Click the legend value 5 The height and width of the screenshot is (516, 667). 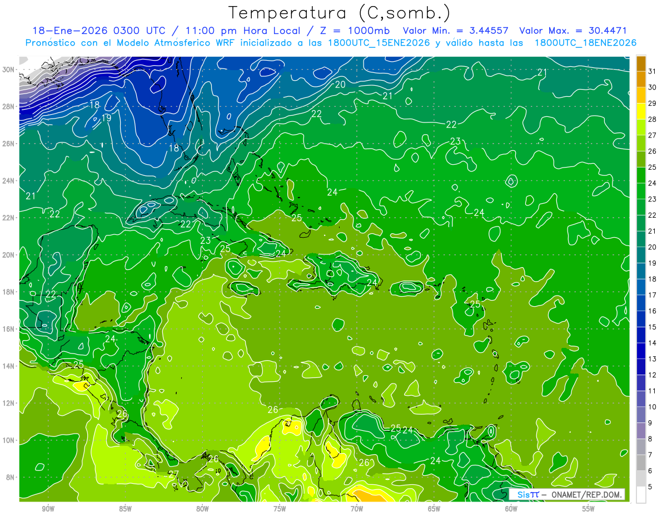coord(650,486)
